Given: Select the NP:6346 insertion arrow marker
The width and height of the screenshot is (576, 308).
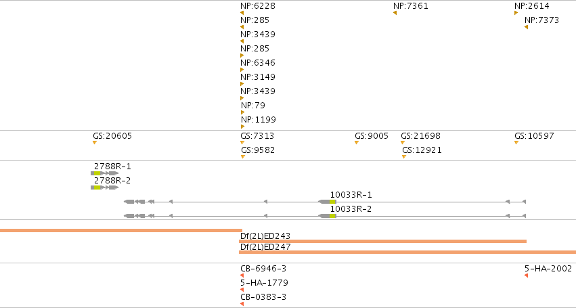Looking at the screenshot, I should click(242, 70).
